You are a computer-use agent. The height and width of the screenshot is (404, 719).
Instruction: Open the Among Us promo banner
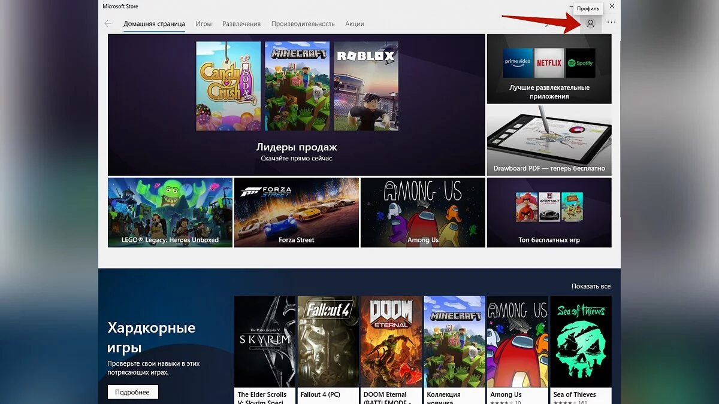[423, 212]
